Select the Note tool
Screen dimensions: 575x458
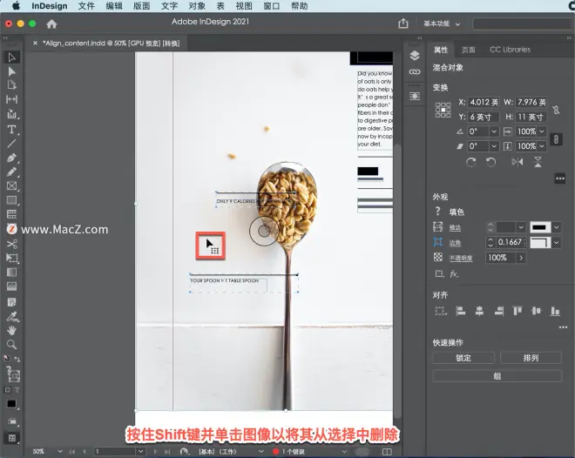11,302
